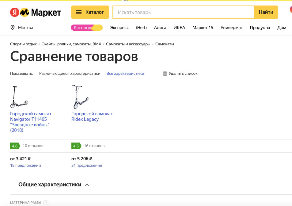The image size is (292, 206).
Task: Click the 4.6 rating badge
Action: (x=15, y=146)
